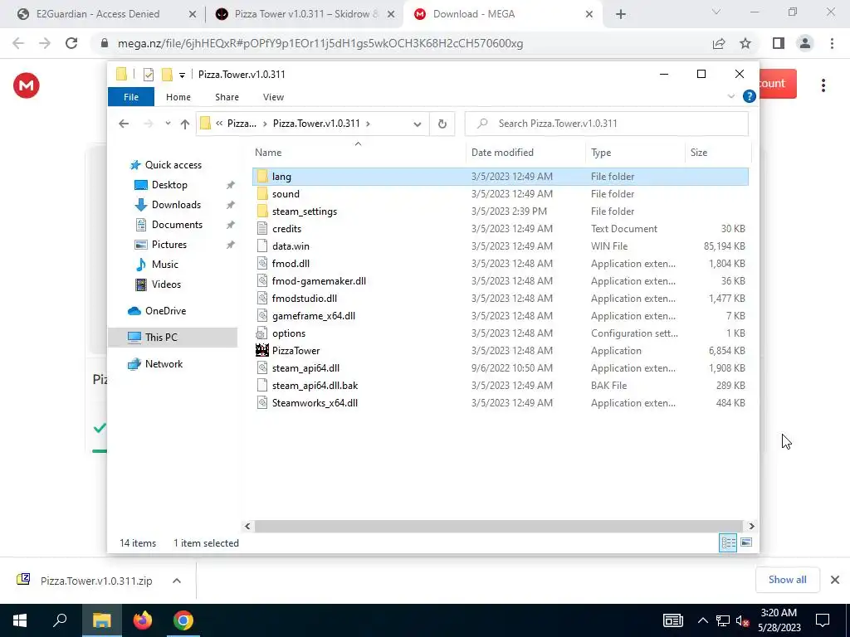Image resolution: width=850 pixels, height=637 pixels.
Task: Show hidden breadcrumb folders in address bar
Action: (x=219, y=124)
